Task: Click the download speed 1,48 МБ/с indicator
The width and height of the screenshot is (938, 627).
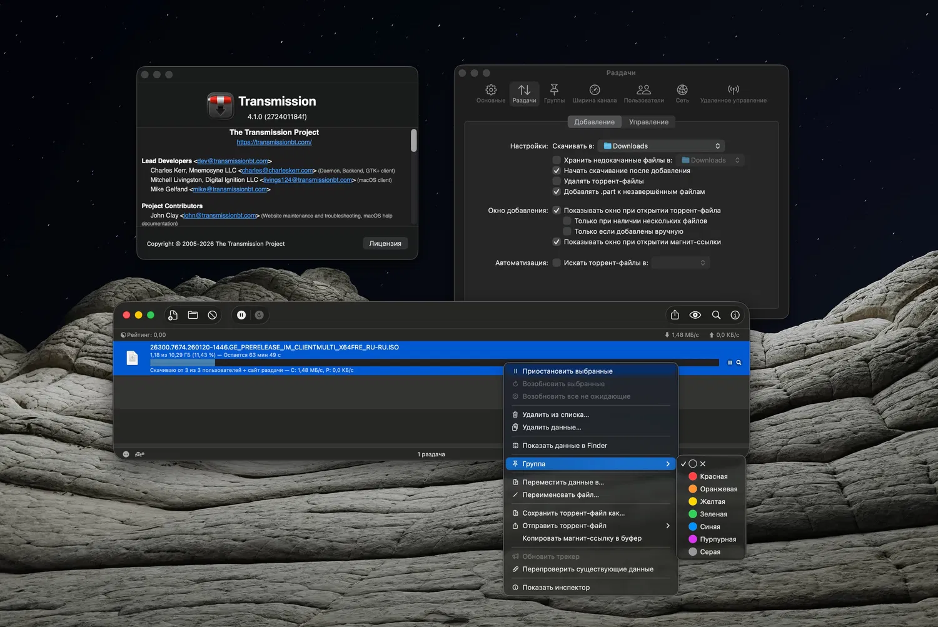Action: click(x=682, y=335)
